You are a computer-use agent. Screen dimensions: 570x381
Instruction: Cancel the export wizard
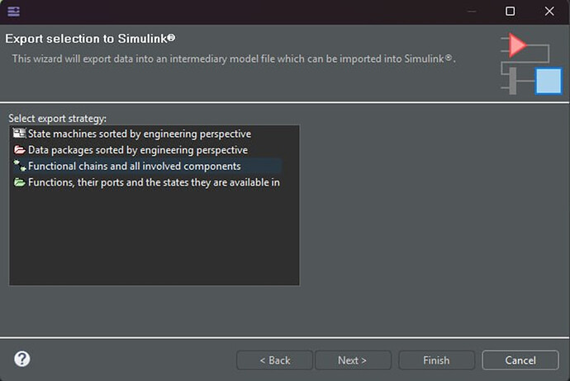pos(520,360)
